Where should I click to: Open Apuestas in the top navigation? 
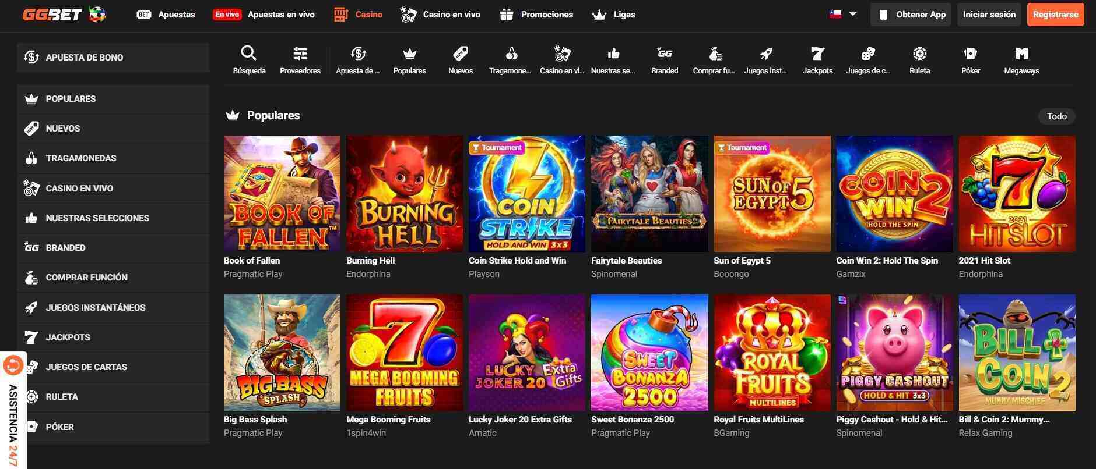(166, 15)
